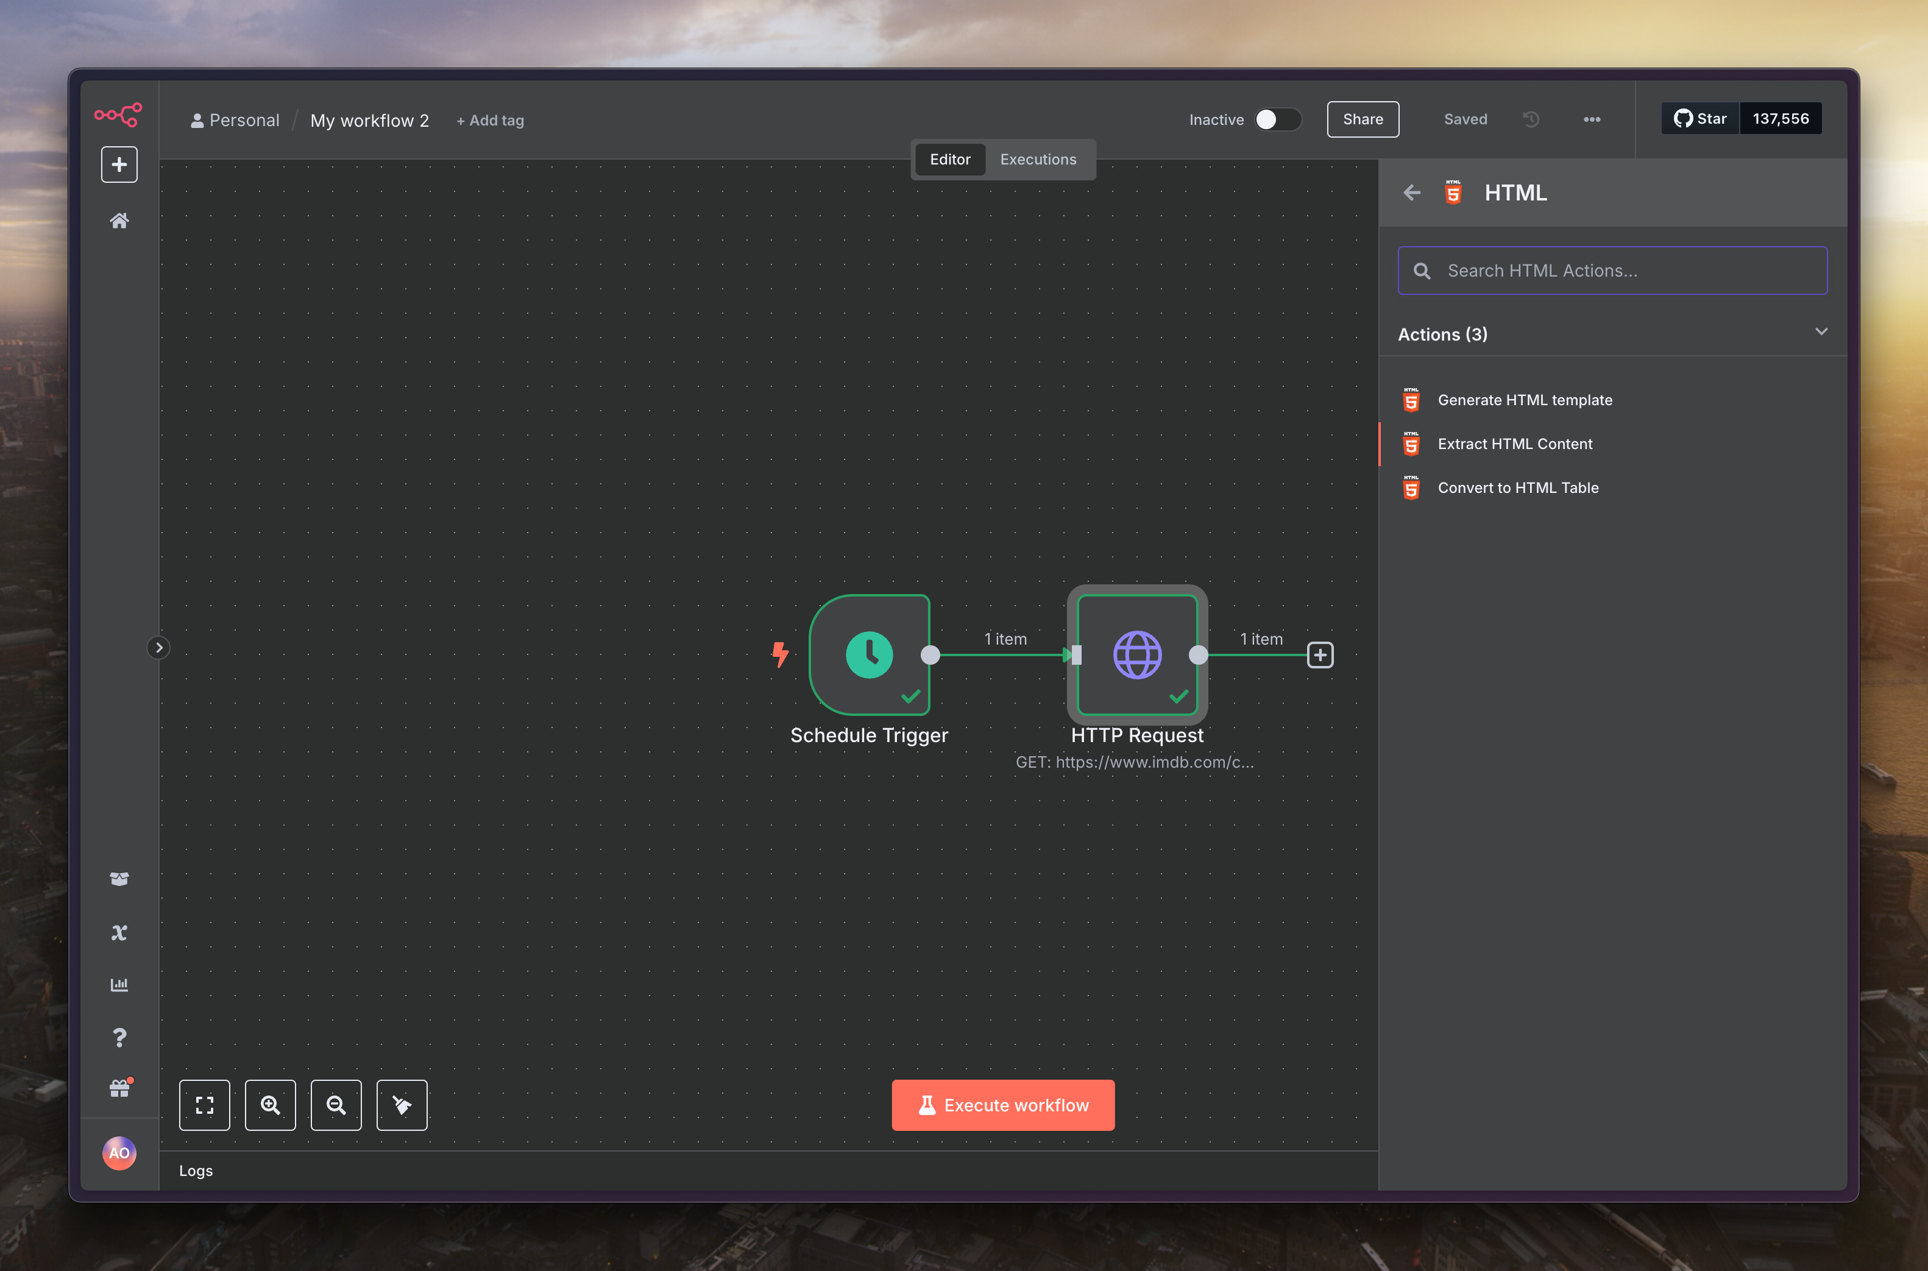Open workflow history clock icon
This screenshot has height=1271, width=1928.
1531,119
